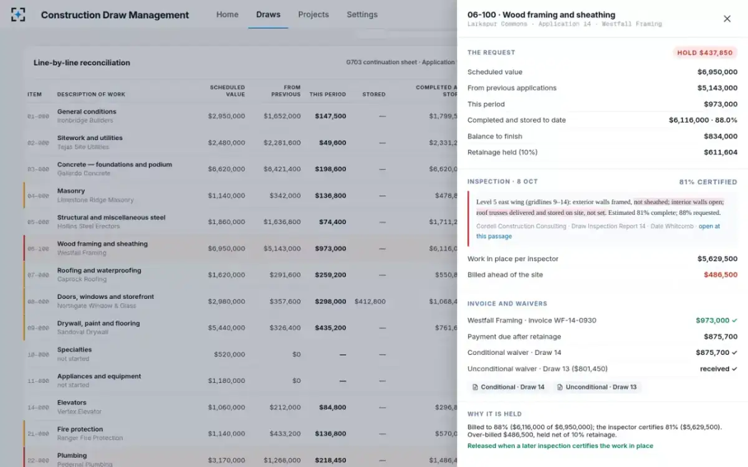Click the 81% CERTIFIED label
The height and width of the screenshot is (467, 748).
coord(708,182)
